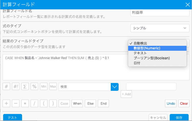The image size is (192, 121).
Task: Add the plus operator to formula
Action: coord(6,103)
